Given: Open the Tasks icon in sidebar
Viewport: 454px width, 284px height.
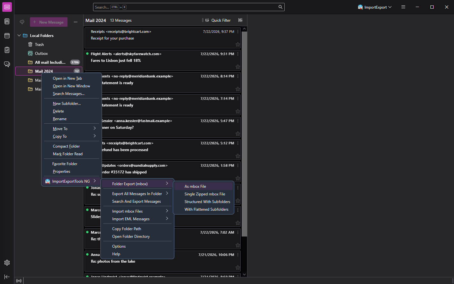Looking at the screenshot, I should click(x=7, y=50).
